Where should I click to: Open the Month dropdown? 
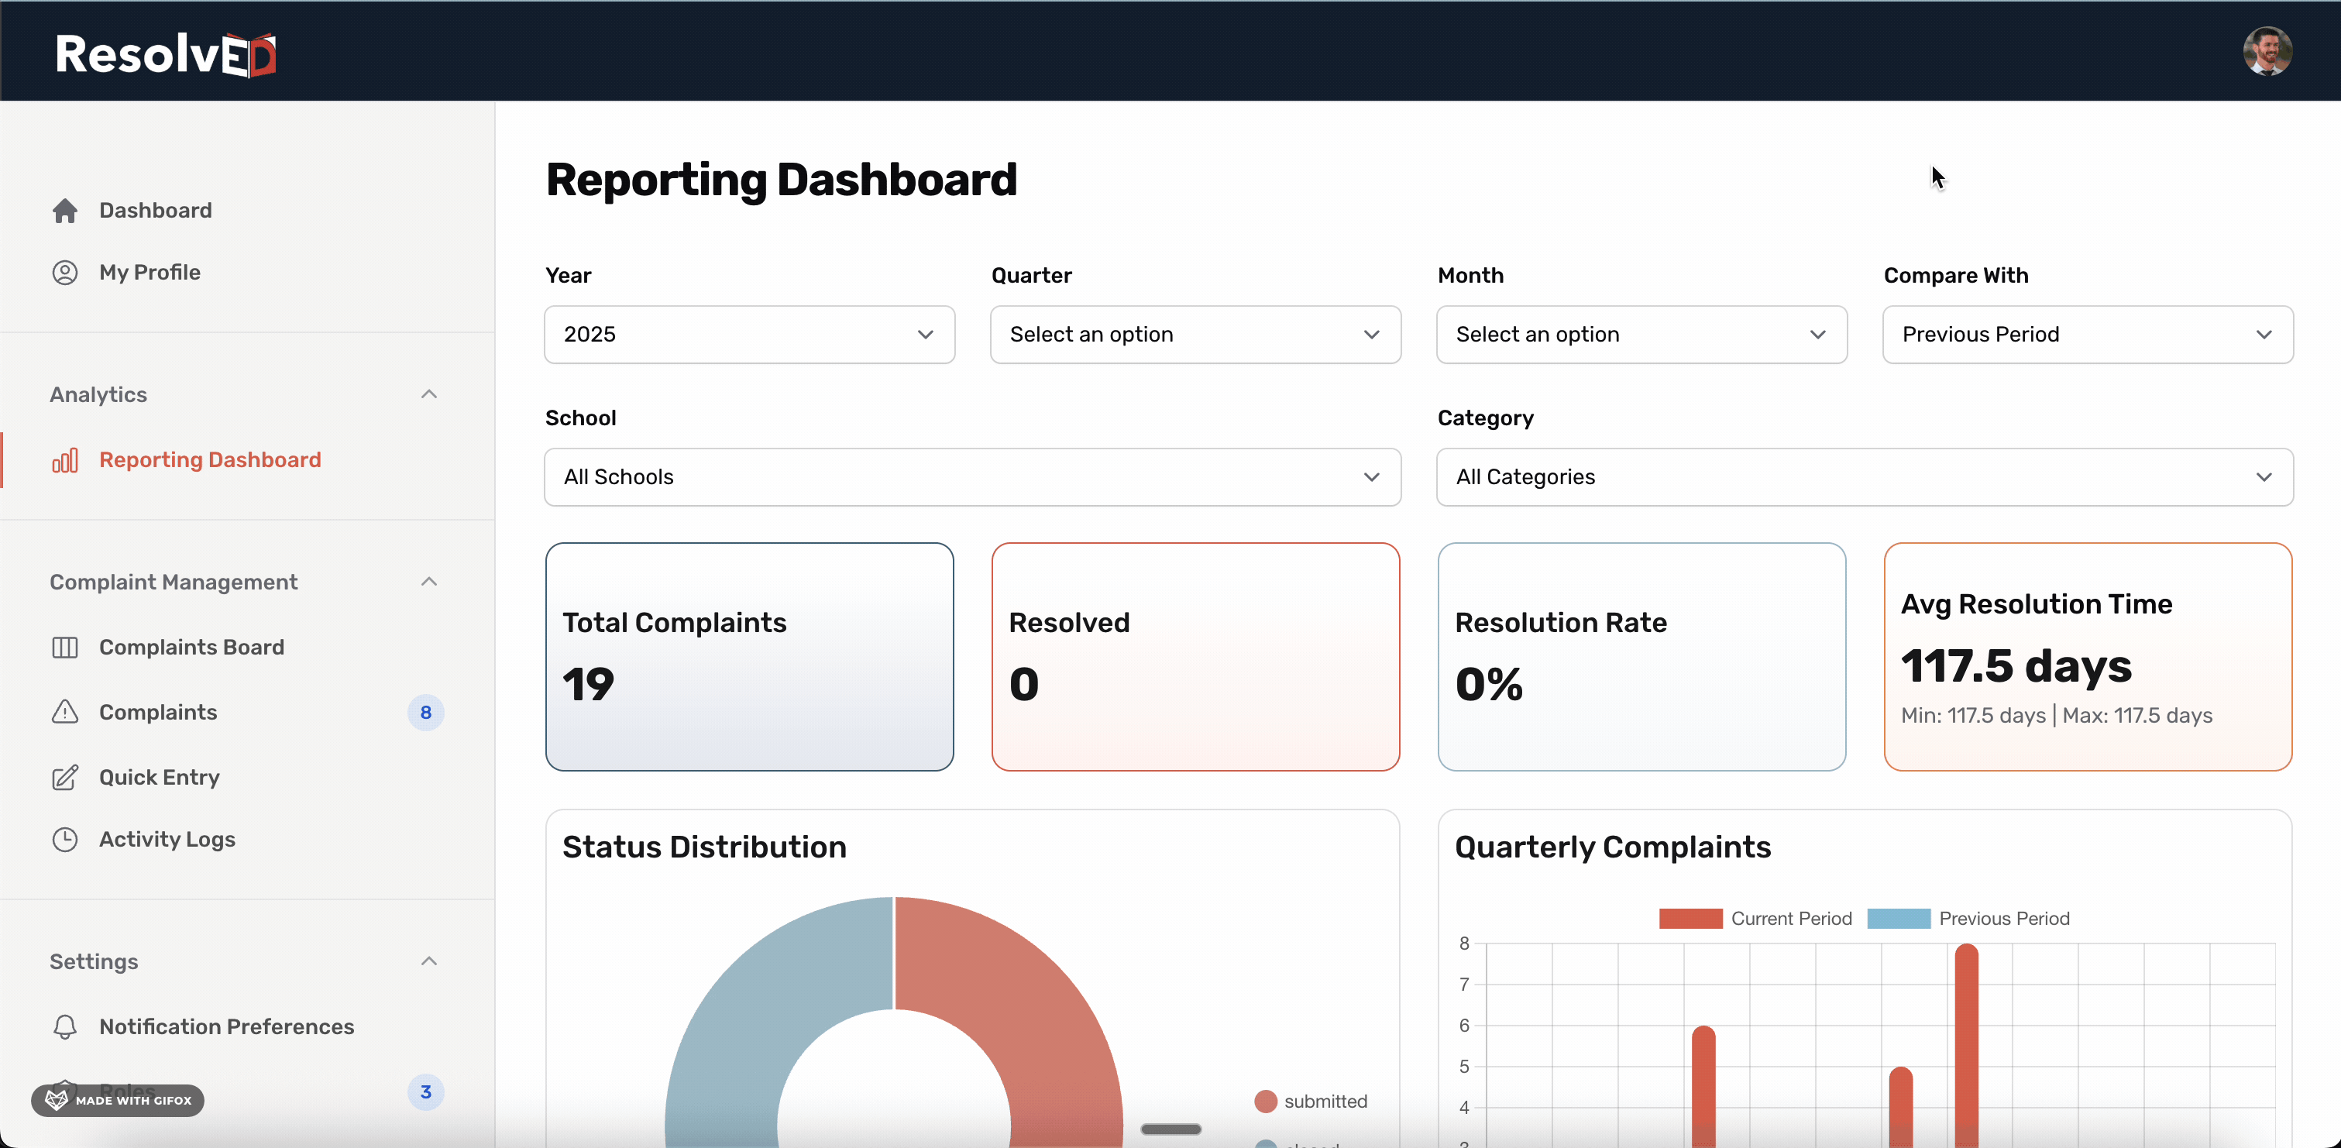point(1641,335)
